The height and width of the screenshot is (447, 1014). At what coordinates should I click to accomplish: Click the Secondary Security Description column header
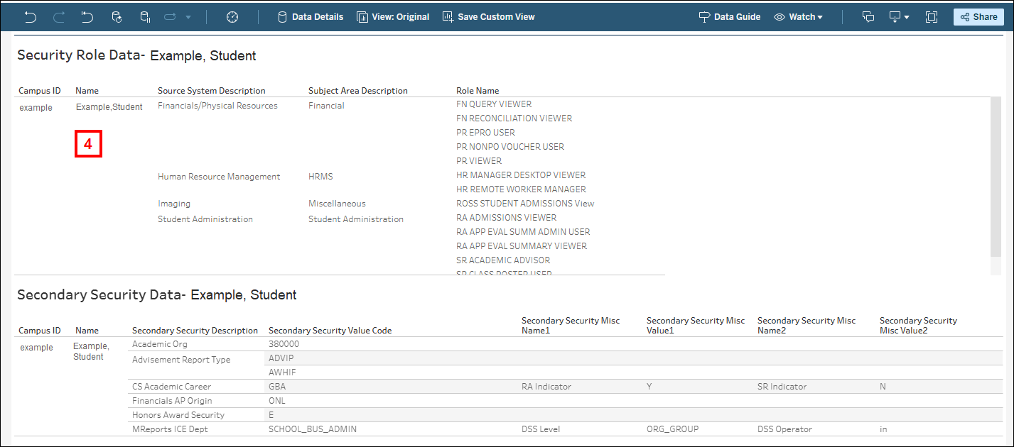tap(195, 331)
